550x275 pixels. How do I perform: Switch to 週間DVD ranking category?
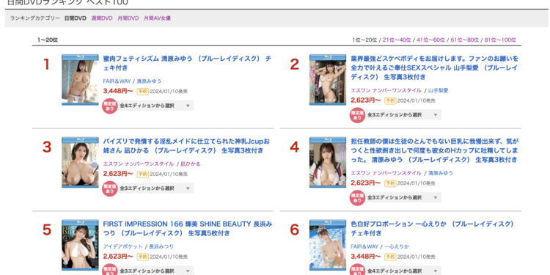(102, 18)
